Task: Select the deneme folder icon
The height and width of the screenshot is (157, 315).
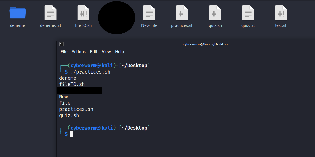Action: (18, 13)
